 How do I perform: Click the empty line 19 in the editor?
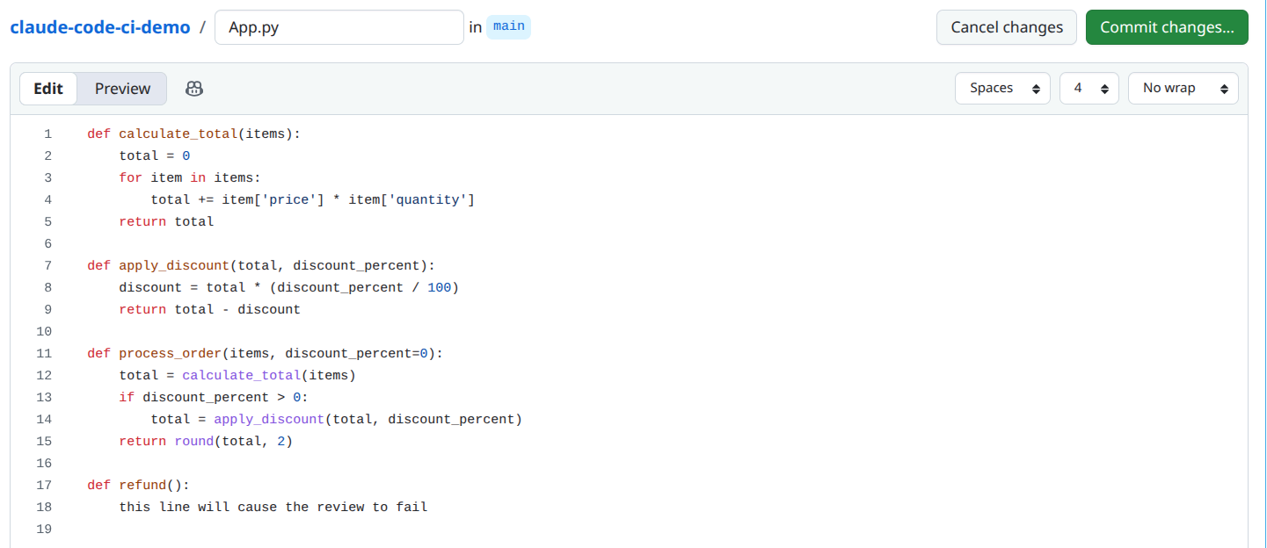tap(264, 529)
